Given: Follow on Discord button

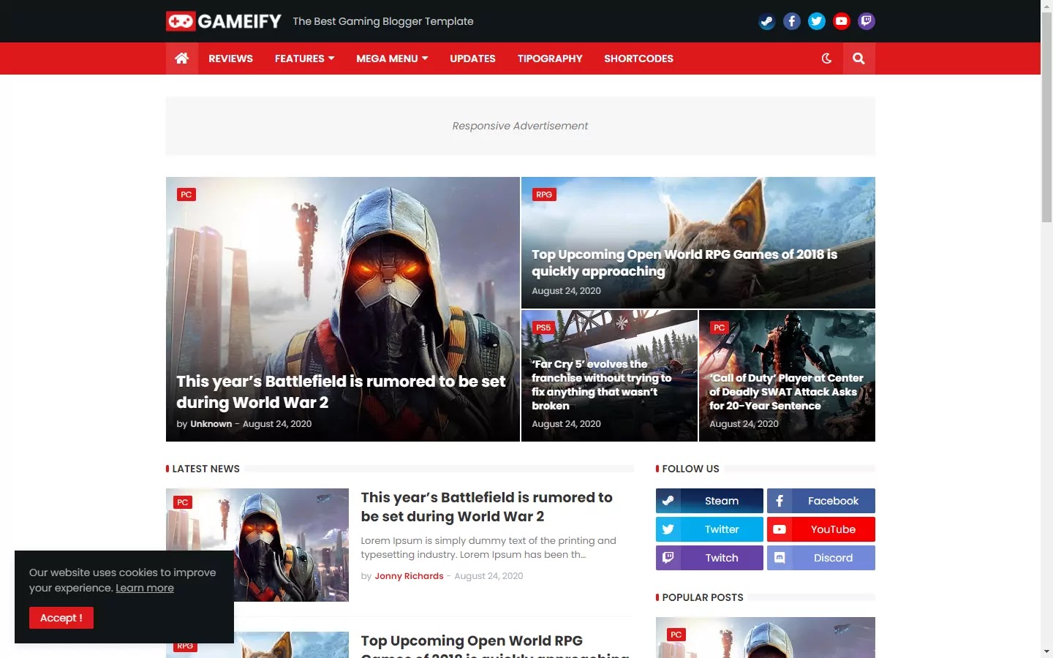Looking at the screenshot, I should click(x=821, y=558).
